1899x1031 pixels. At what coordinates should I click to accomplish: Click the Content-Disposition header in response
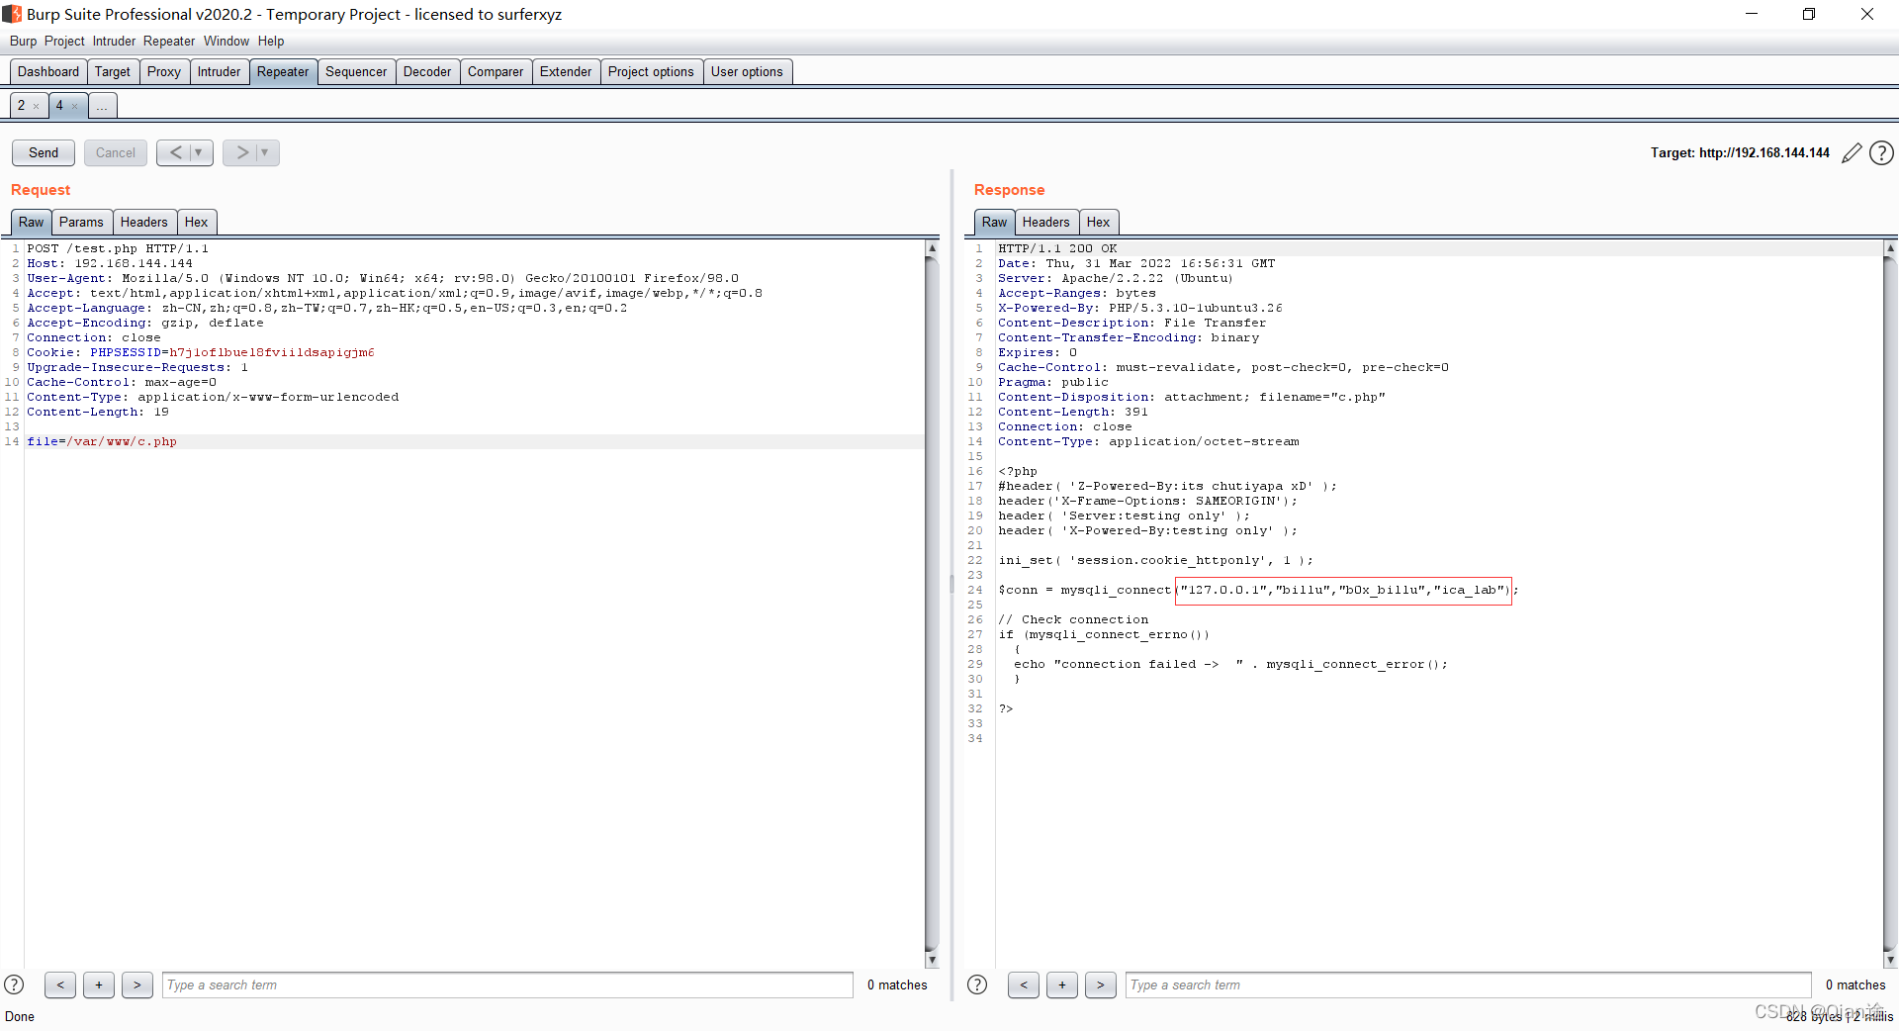click(1192, 397)
